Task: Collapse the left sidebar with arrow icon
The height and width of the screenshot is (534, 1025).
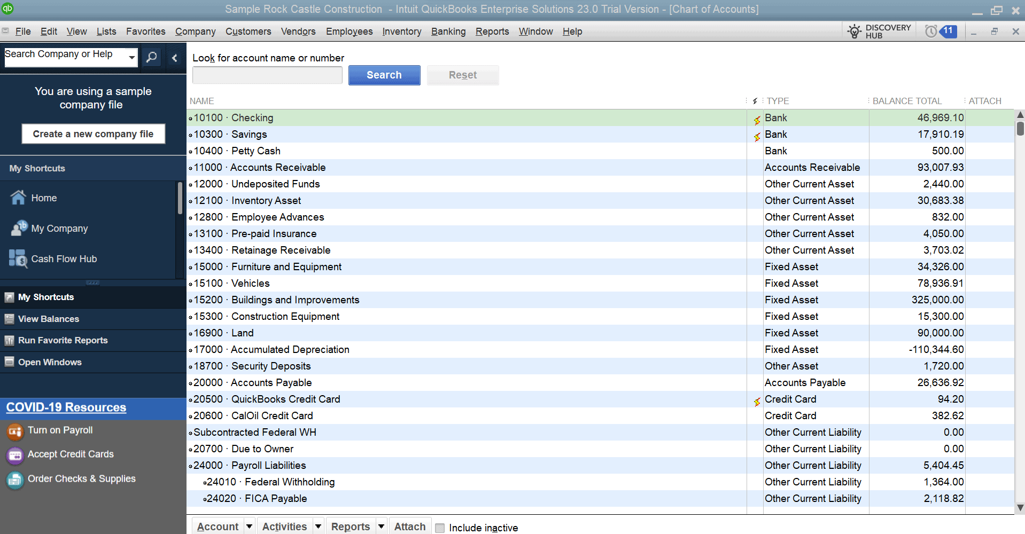Action: point(175,58)
